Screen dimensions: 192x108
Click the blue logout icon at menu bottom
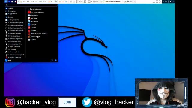click(56, 60)
